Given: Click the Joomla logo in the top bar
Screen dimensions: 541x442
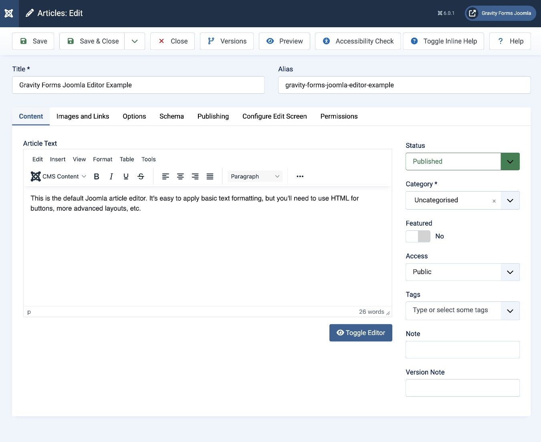Looking at the screenshot, I should click(9, 13).
